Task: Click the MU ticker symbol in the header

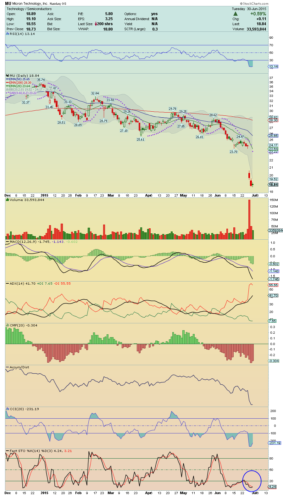Action: pos(8,3)
